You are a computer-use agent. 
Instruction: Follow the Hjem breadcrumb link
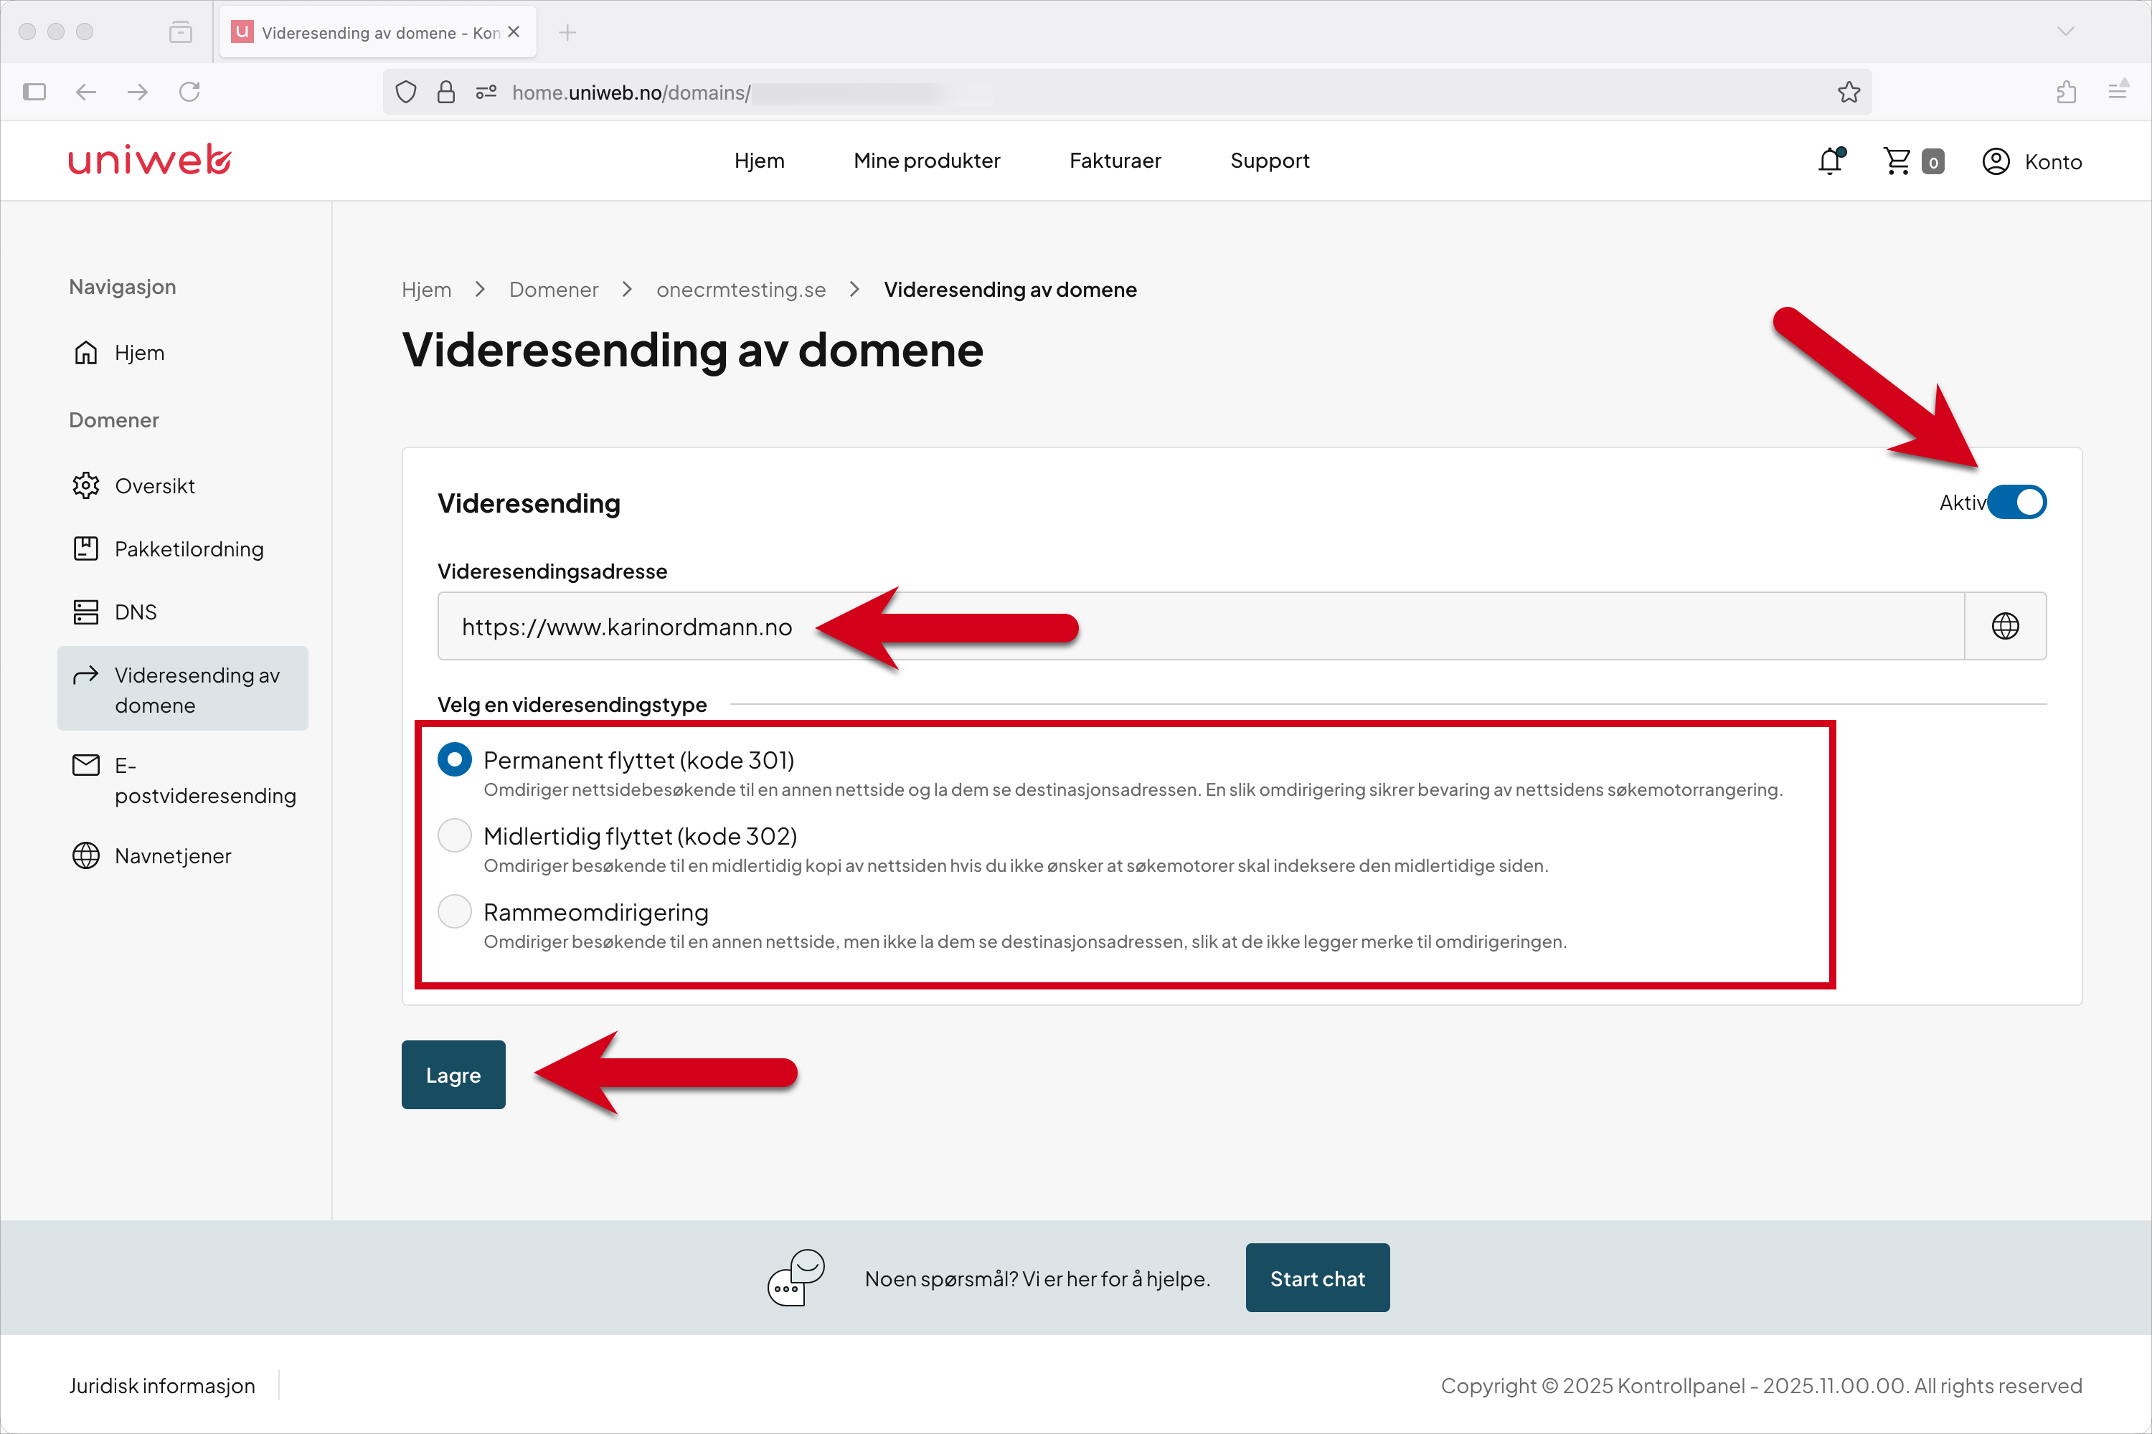click(426, 290)
